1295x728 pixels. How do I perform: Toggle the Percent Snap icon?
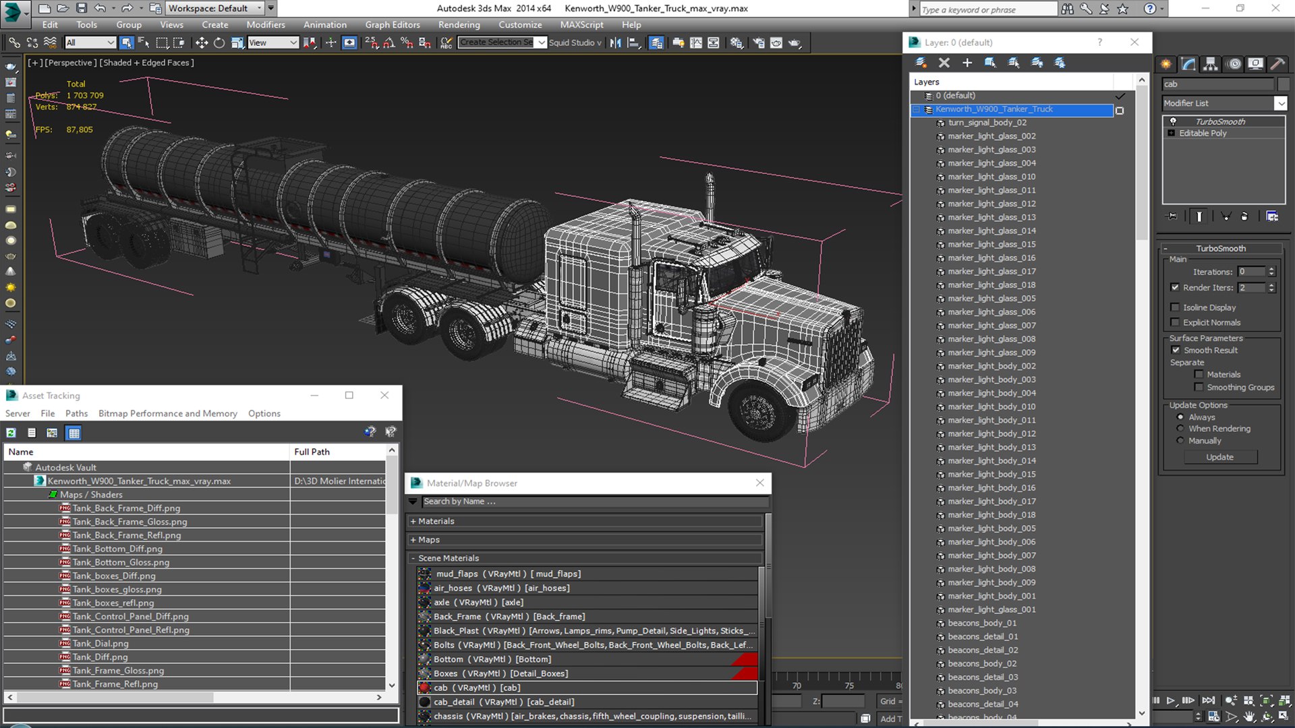pos(407,42)
